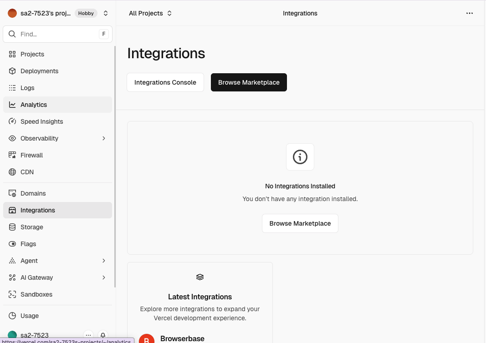
Task: Expand the AI Gateway submenu chevron
Action: coord(104,277)
